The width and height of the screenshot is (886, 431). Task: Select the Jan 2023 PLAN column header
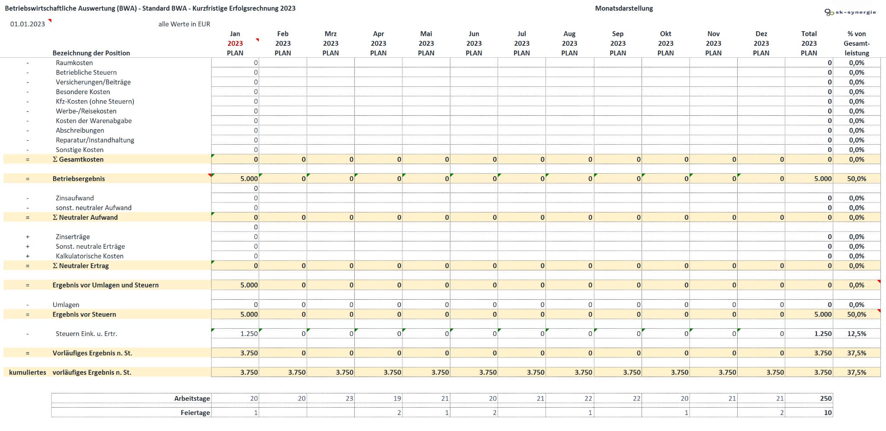pyautogui.click(x=235, y=43)
